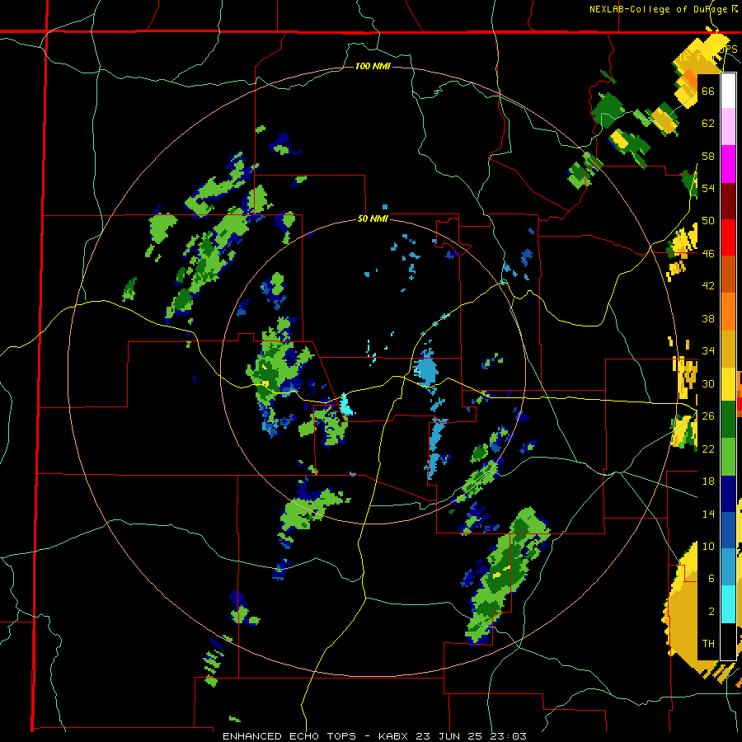742x742 pixels.
Task: Click the 100 NMI range ring label
Action: tap(373, 66)
